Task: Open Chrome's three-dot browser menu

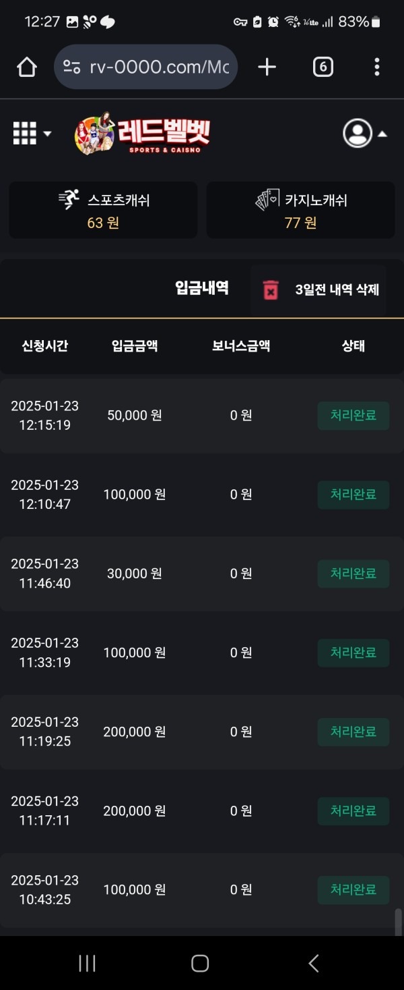Action: [376, 67]
